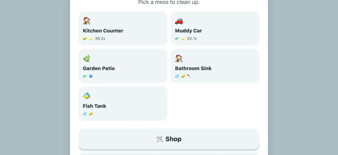
Task: Click the yellow sponge icon on Kitchen Counter
Action: [85, 38]
